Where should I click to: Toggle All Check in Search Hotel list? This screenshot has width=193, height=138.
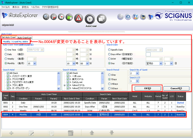coord(8,73)
